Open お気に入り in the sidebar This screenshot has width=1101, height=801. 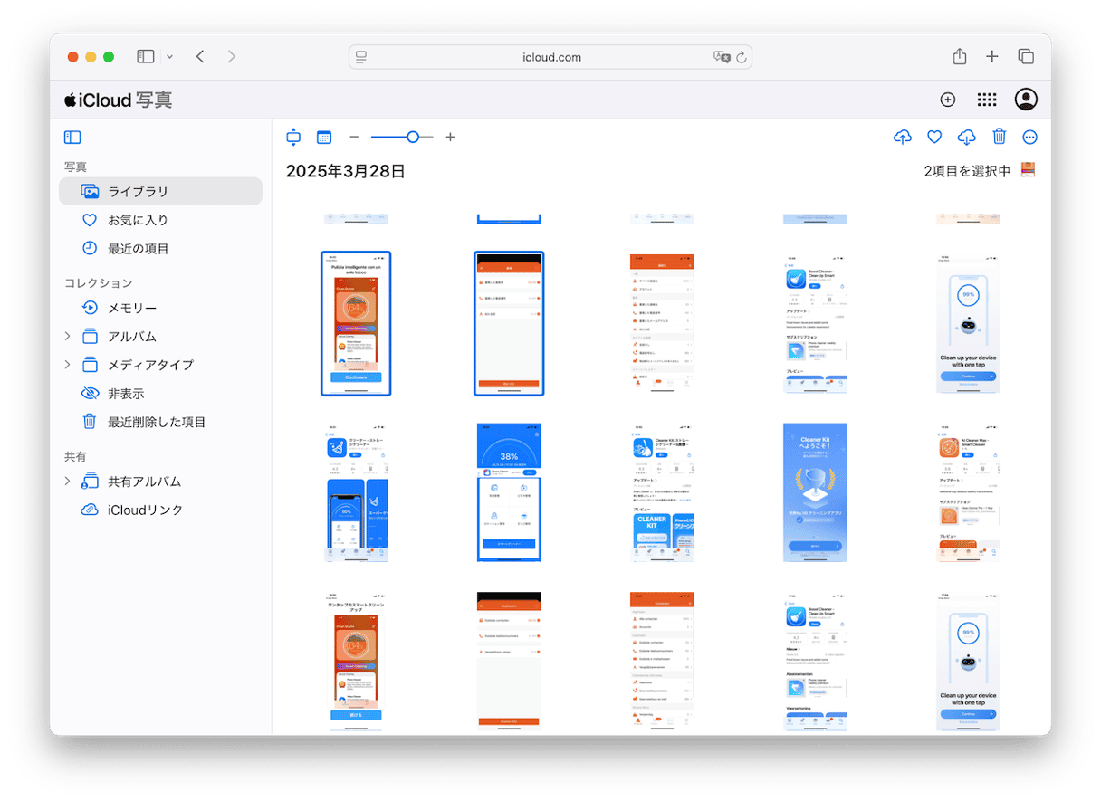138,220
